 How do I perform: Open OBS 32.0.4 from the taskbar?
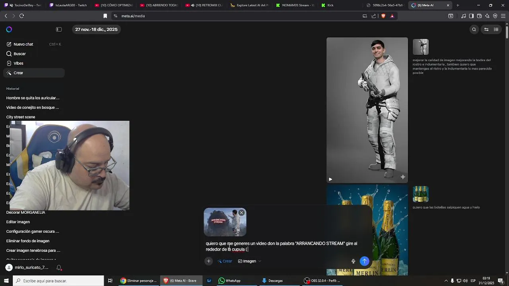[322, 281]
